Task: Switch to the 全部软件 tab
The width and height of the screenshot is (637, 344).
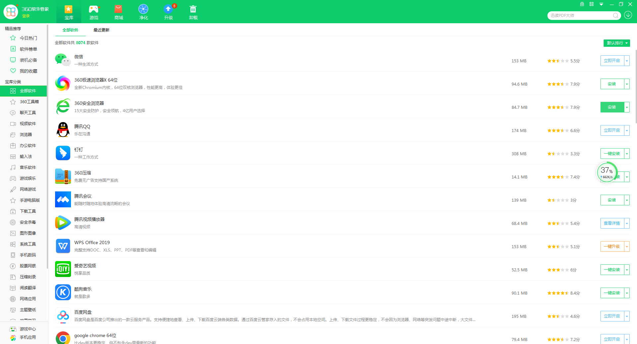Action: 70,30
